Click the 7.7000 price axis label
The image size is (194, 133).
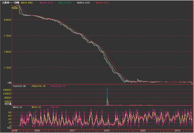coord(7,36)
